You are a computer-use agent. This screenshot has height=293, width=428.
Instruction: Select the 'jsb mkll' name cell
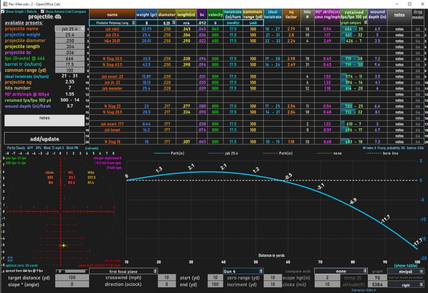click(112, 29)
